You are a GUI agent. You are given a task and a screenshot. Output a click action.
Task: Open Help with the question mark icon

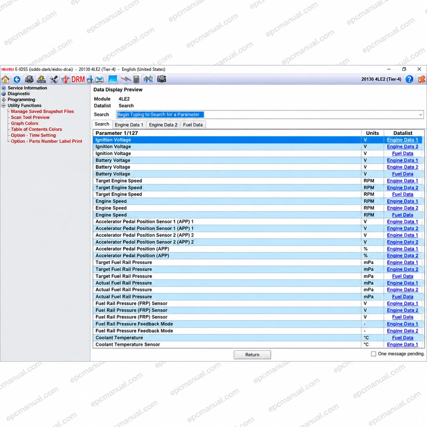pyautogui.click(x=409, y=79)
